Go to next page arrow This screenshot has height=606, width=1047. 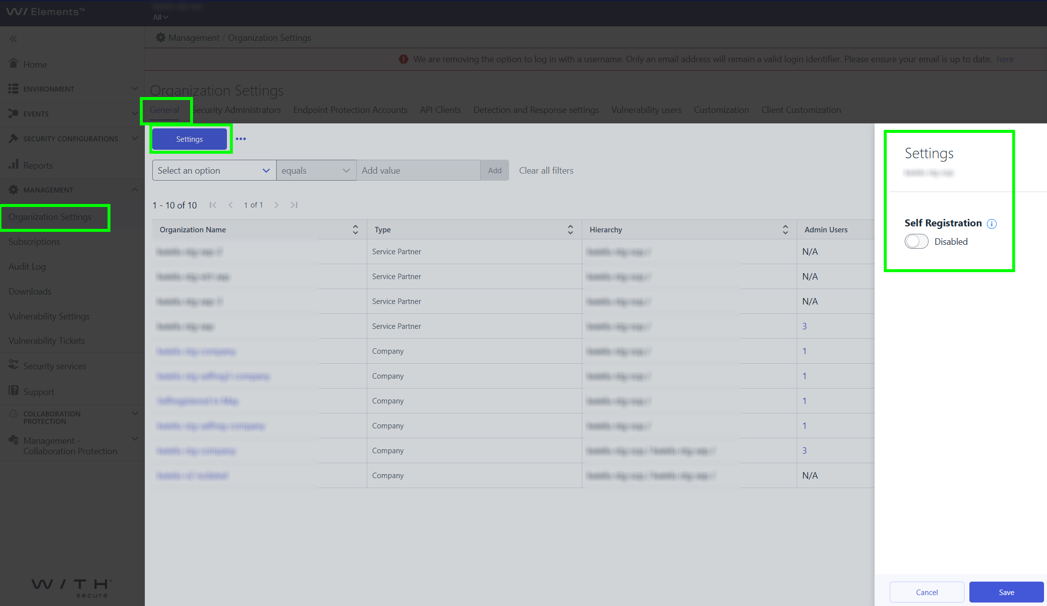coord(276,205)
